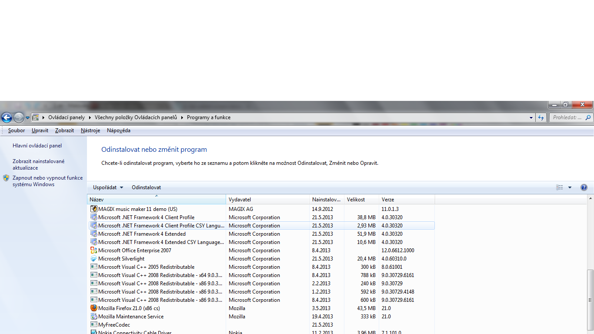Screen dimensions: 594x334
Task: Sort by the Vydavatel column header
Action: coord(267,200)
